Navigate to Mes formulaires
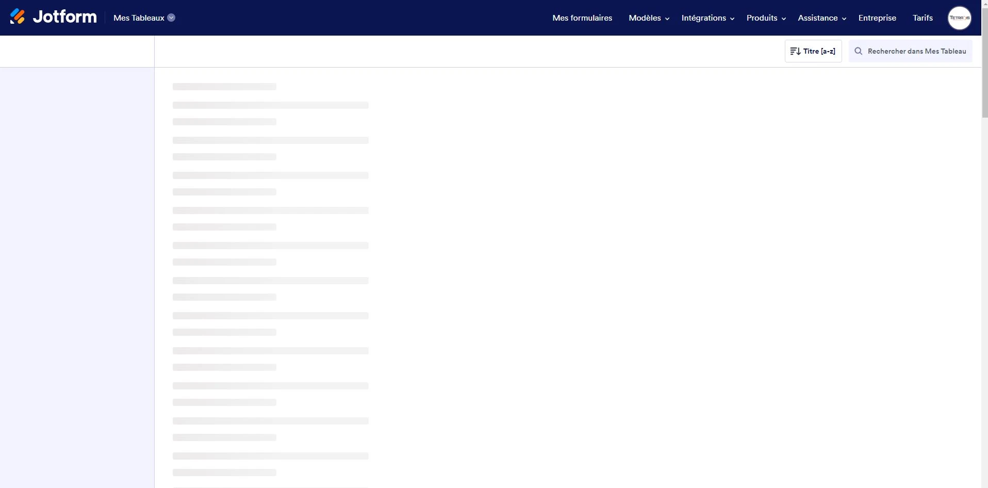The width and height of the screenshot is (988, 488). pyautogui.click(x=582, y=18)
